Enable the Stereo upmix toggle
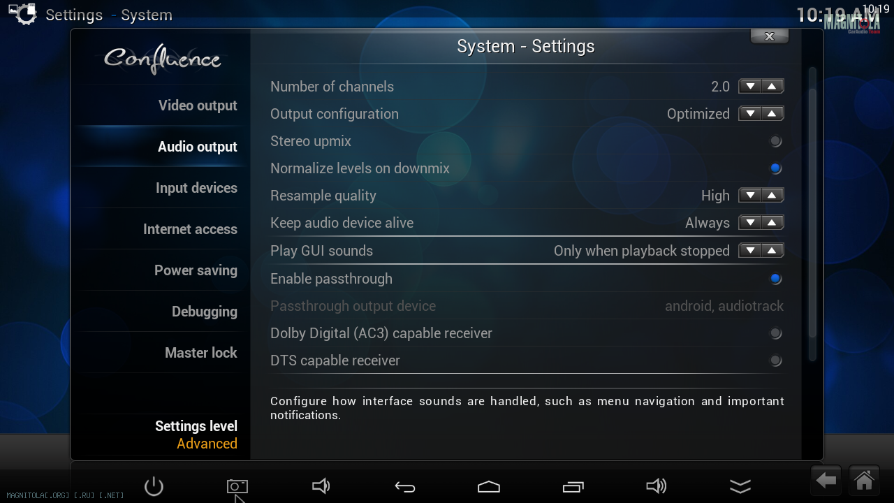The width and height of the screenshot is (894, 503). [x=775, y=141]
